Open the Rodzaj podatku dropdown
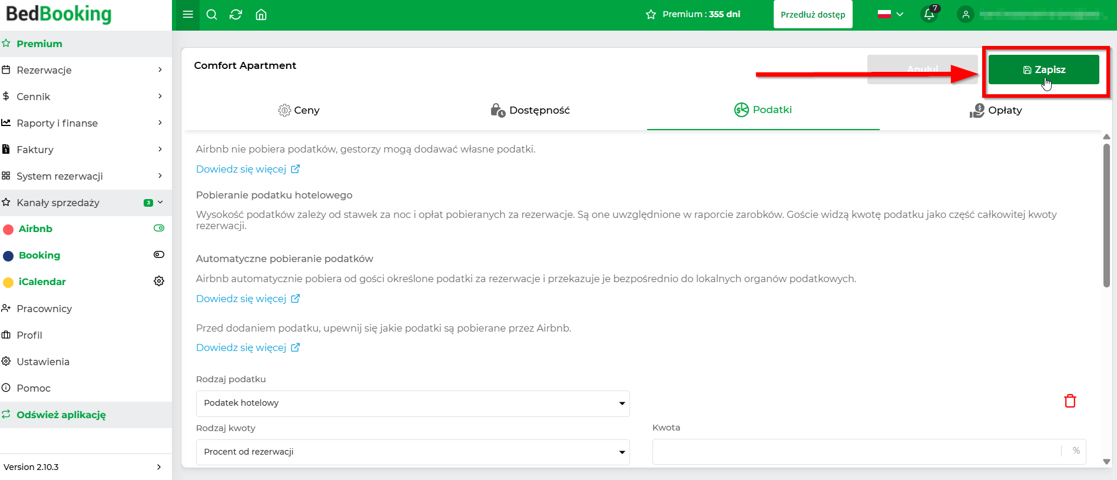 coord(413,403)
